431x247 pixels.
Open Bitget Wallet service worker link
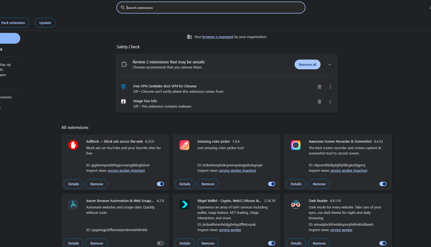point(230,230)
